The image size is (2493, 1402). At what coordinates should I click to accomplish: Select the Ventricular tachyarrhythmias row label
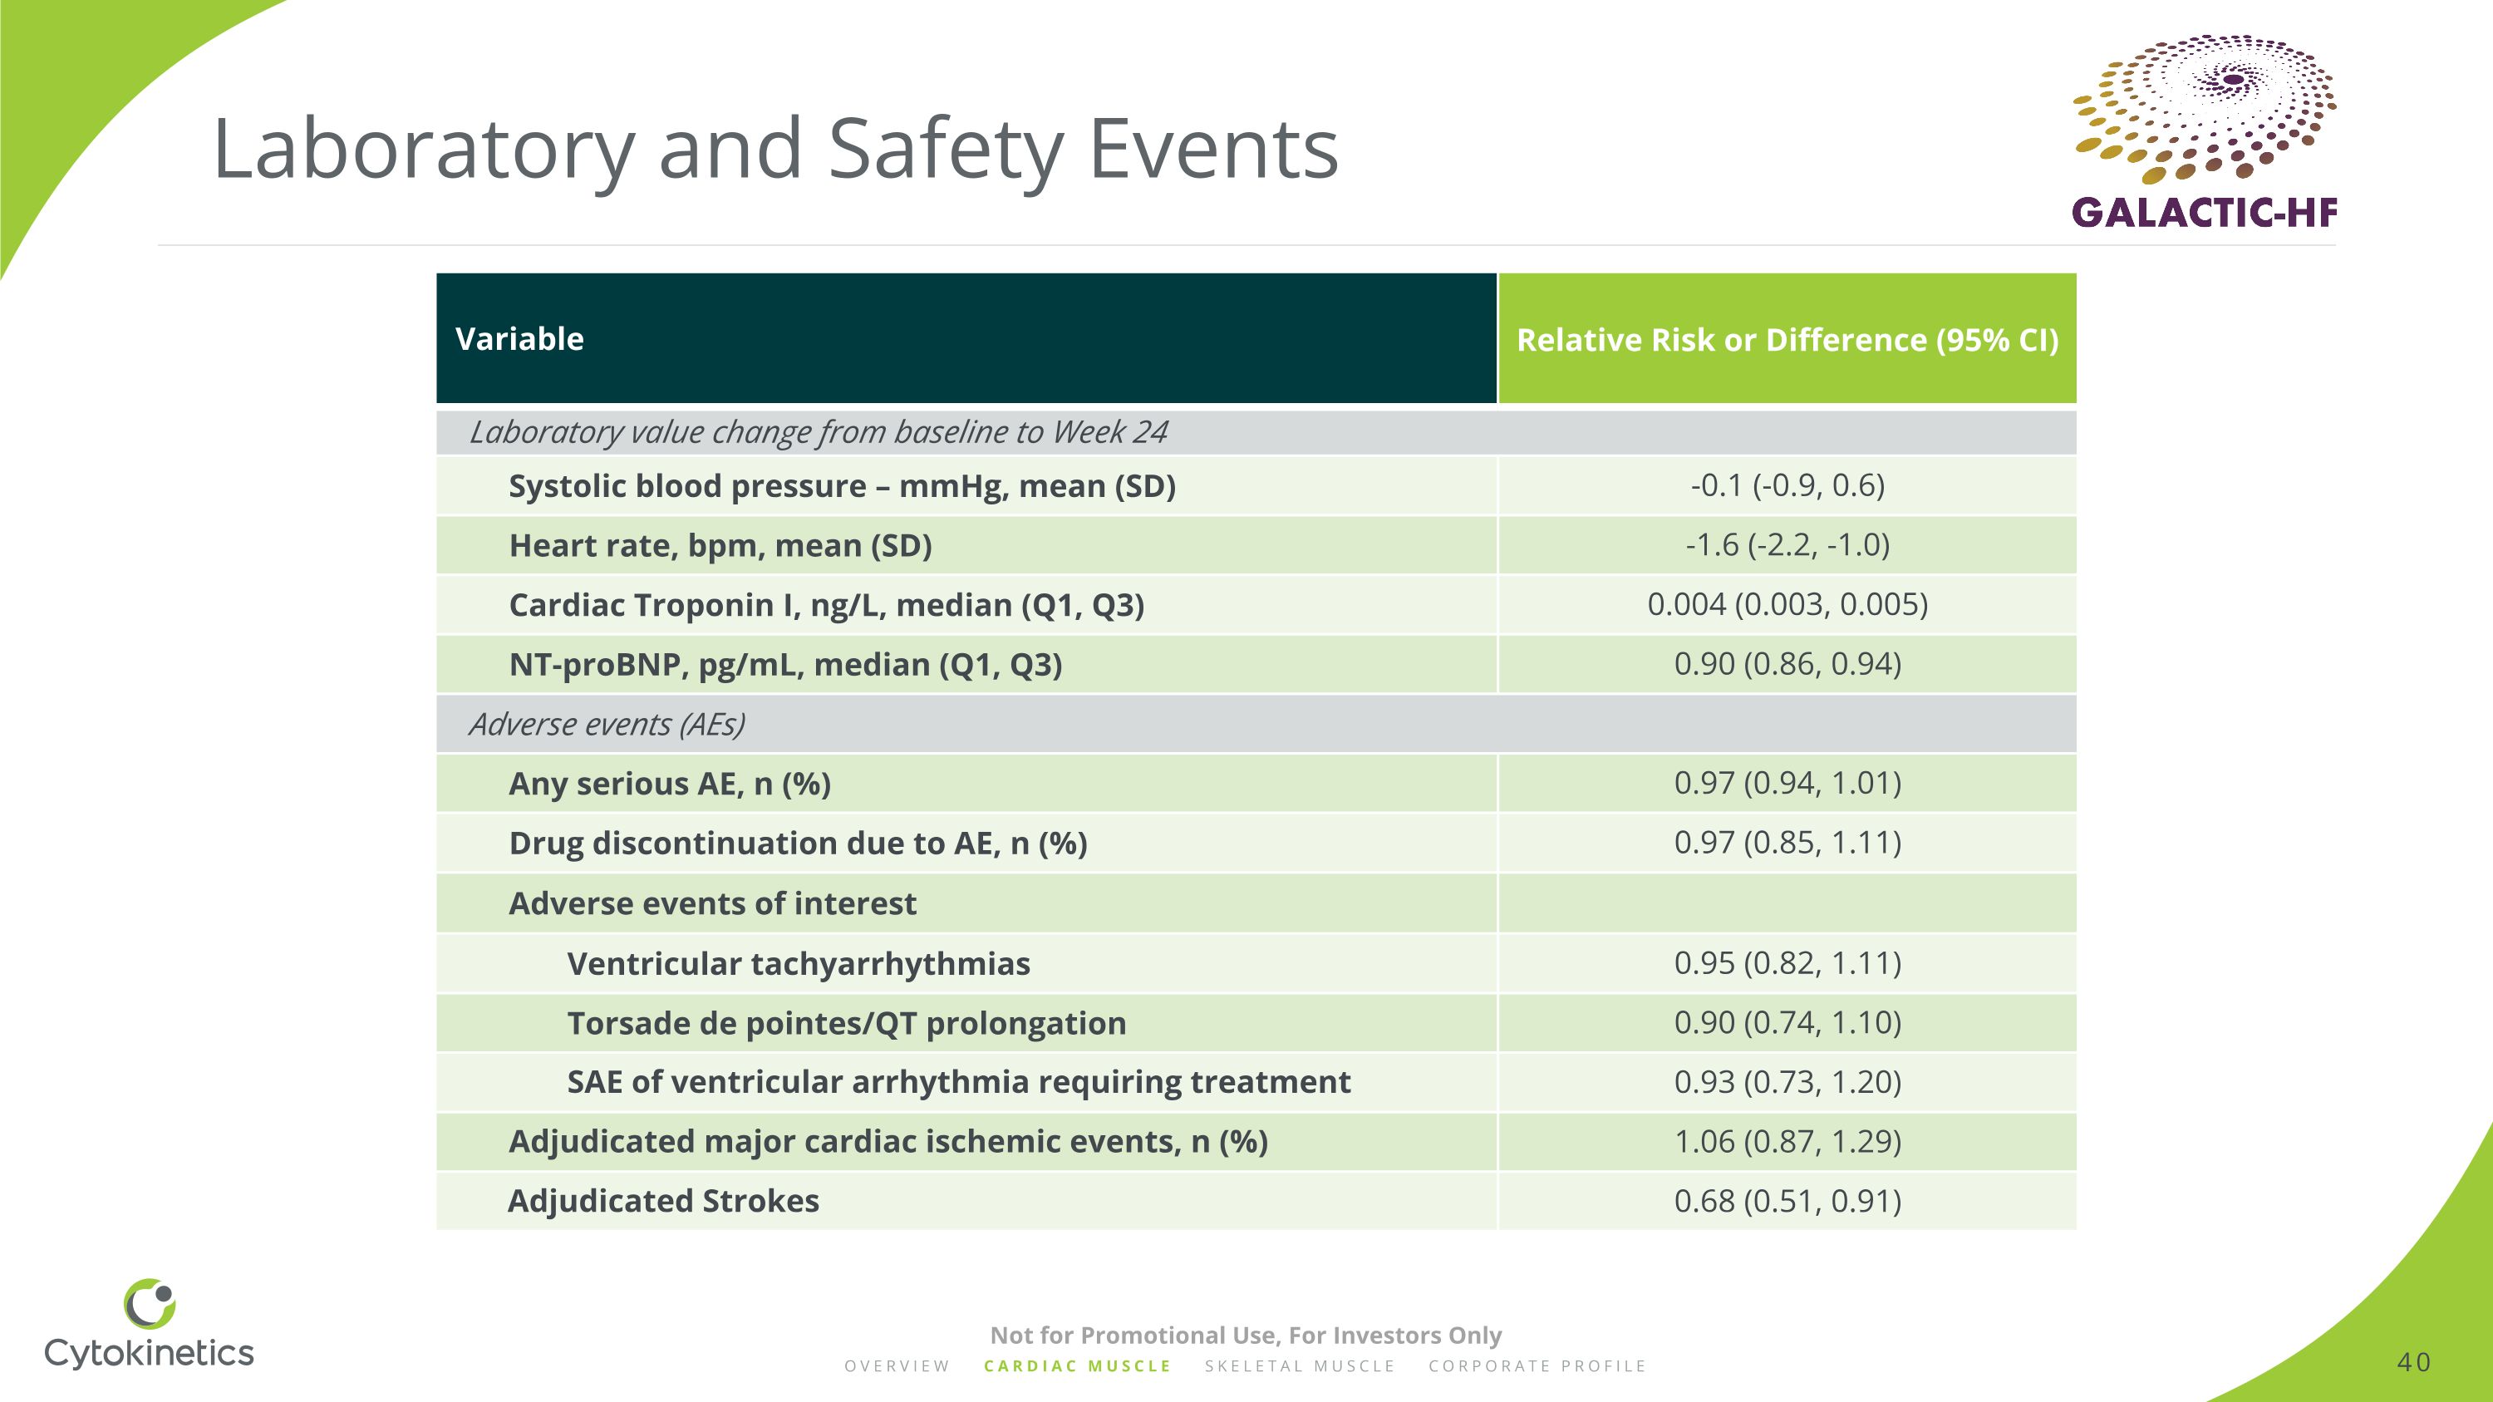799,964
